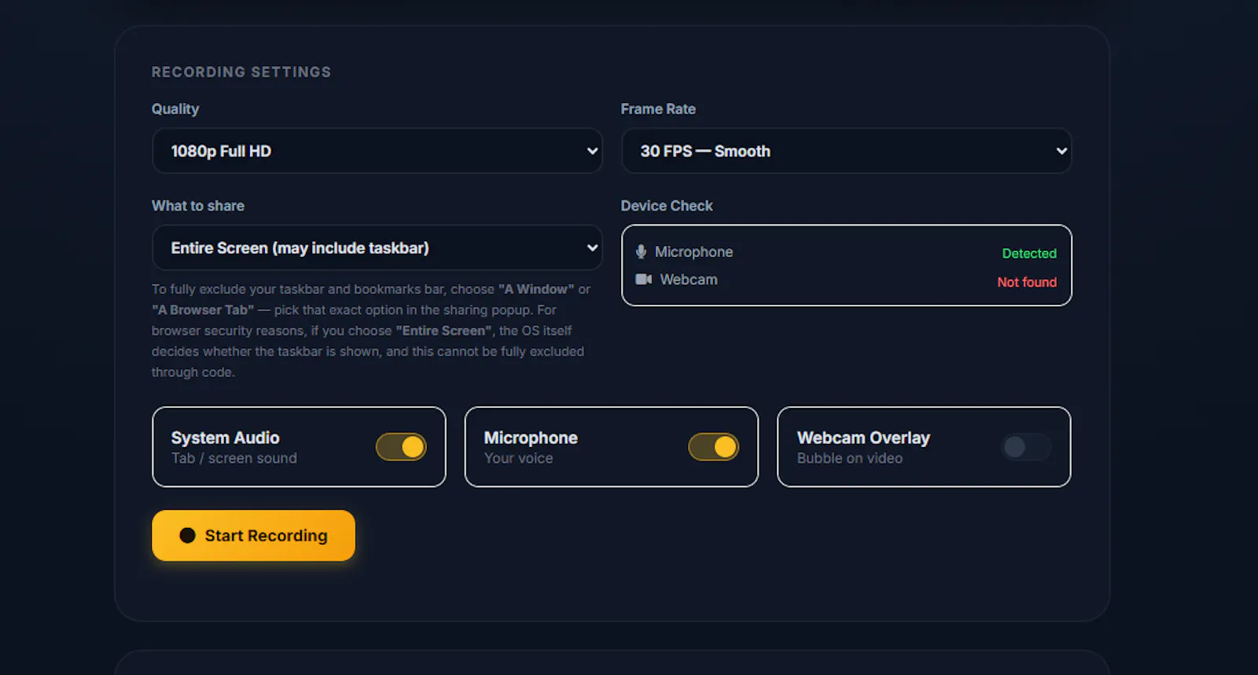
Task: Click the Start Recording button
Action: tap(253, 535)
